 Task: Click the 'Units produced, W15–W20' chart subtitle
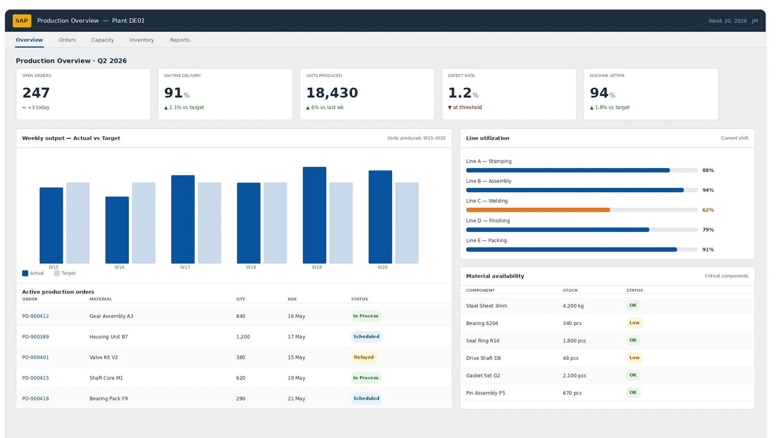416,138
